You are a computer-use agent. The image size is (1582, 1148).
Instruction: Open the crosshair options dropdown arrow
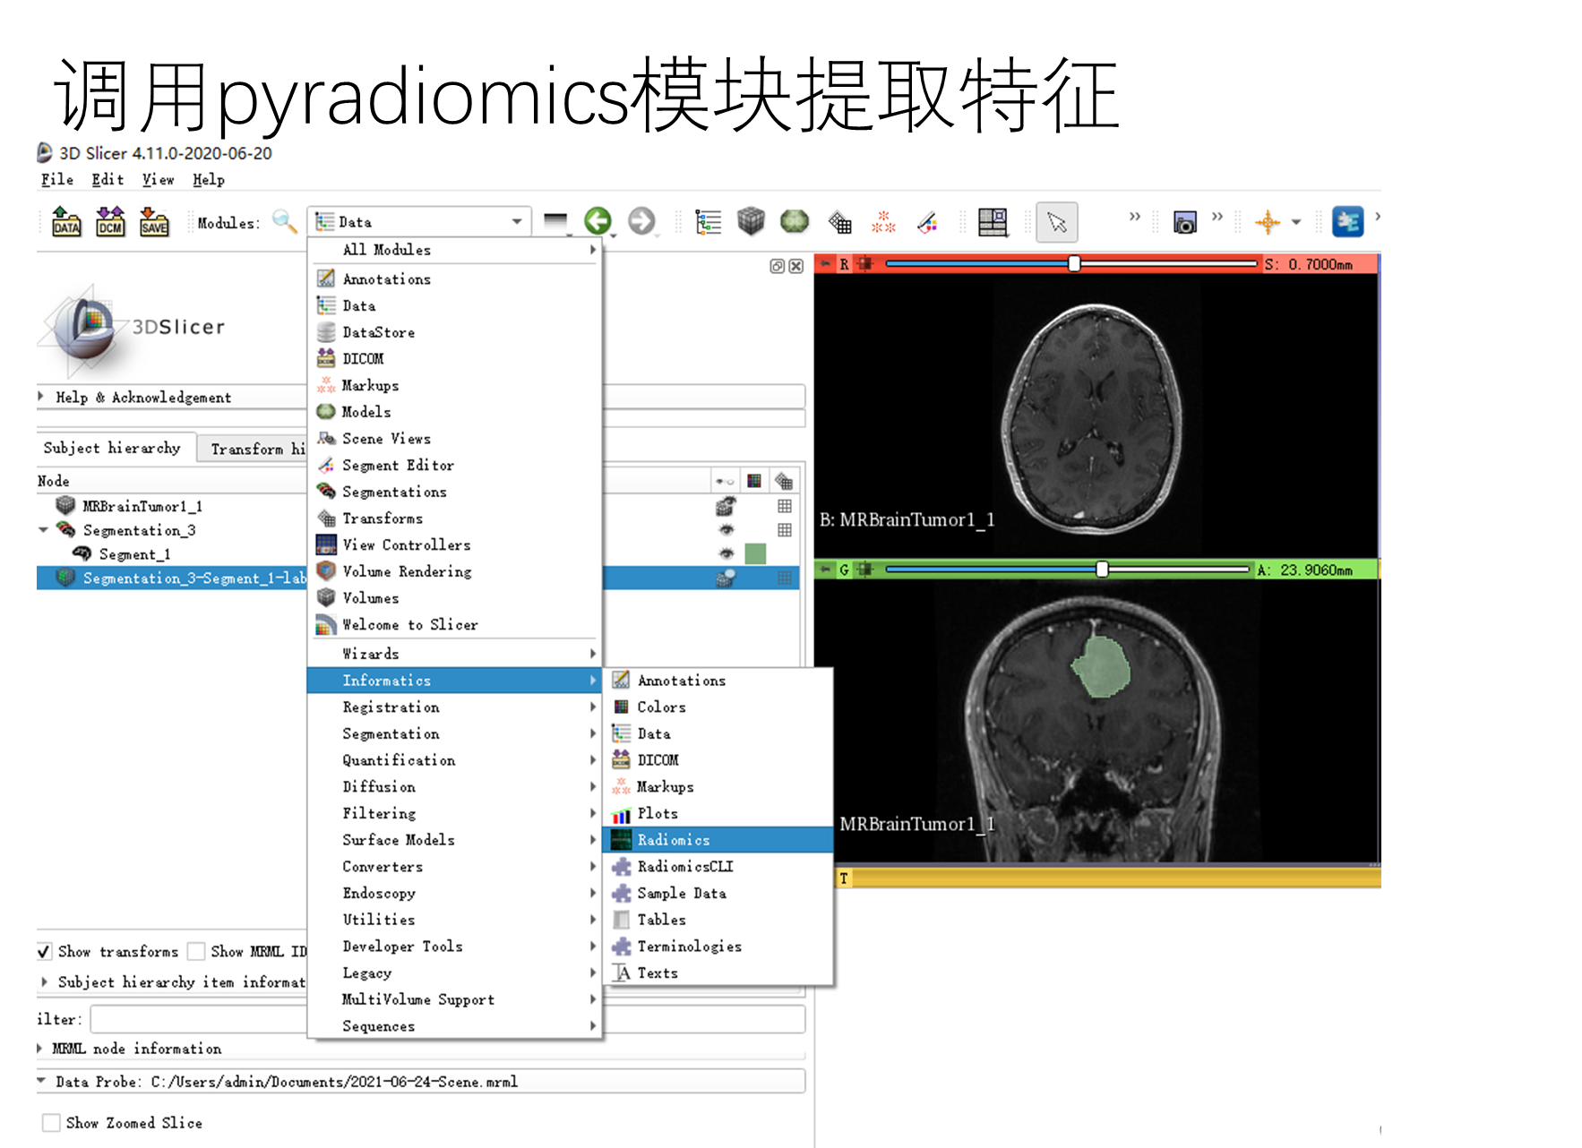coord(1295,223)
